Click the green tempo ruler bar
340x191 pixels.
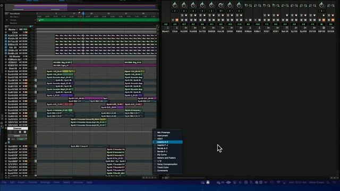click(98, 20)
